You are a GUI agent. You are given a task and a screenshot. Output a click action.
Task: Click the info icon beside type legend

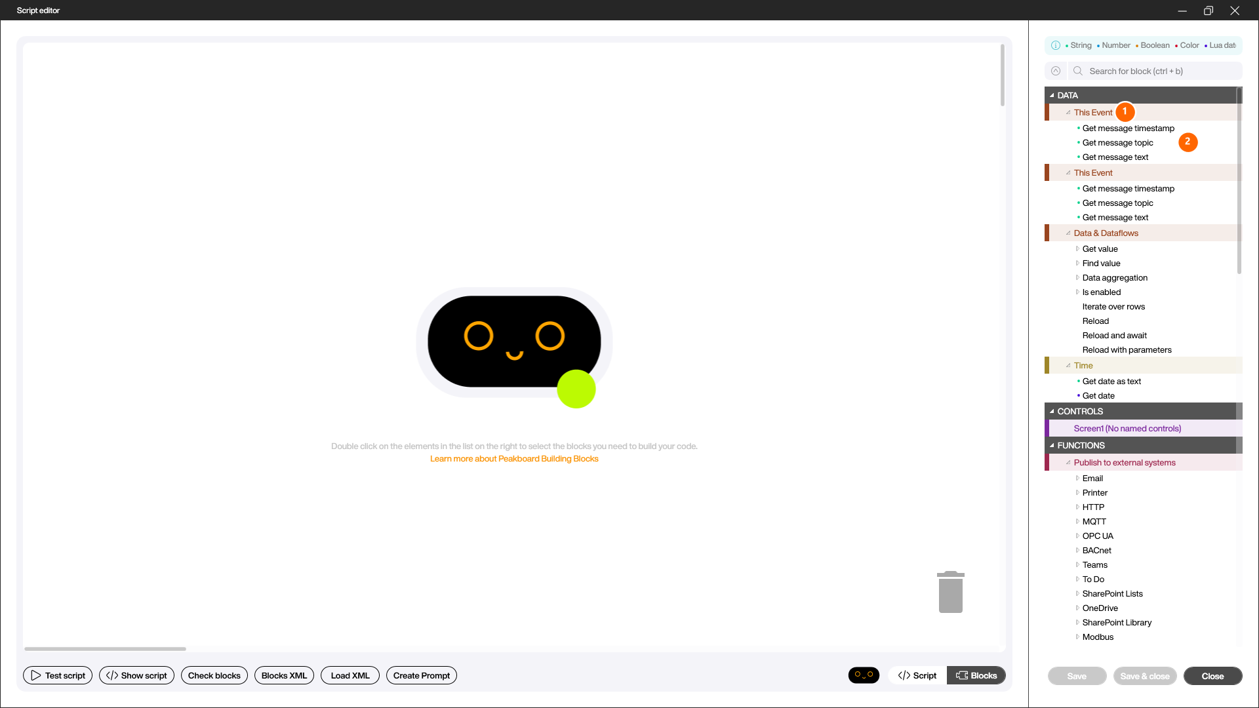point(1056,45)
